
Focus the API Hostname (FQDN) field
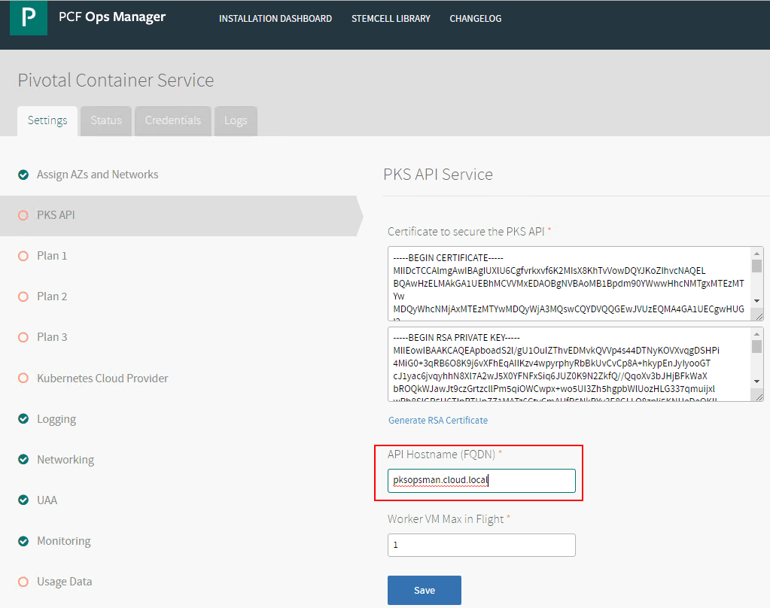pyautogui.click(x=481, y=481)
